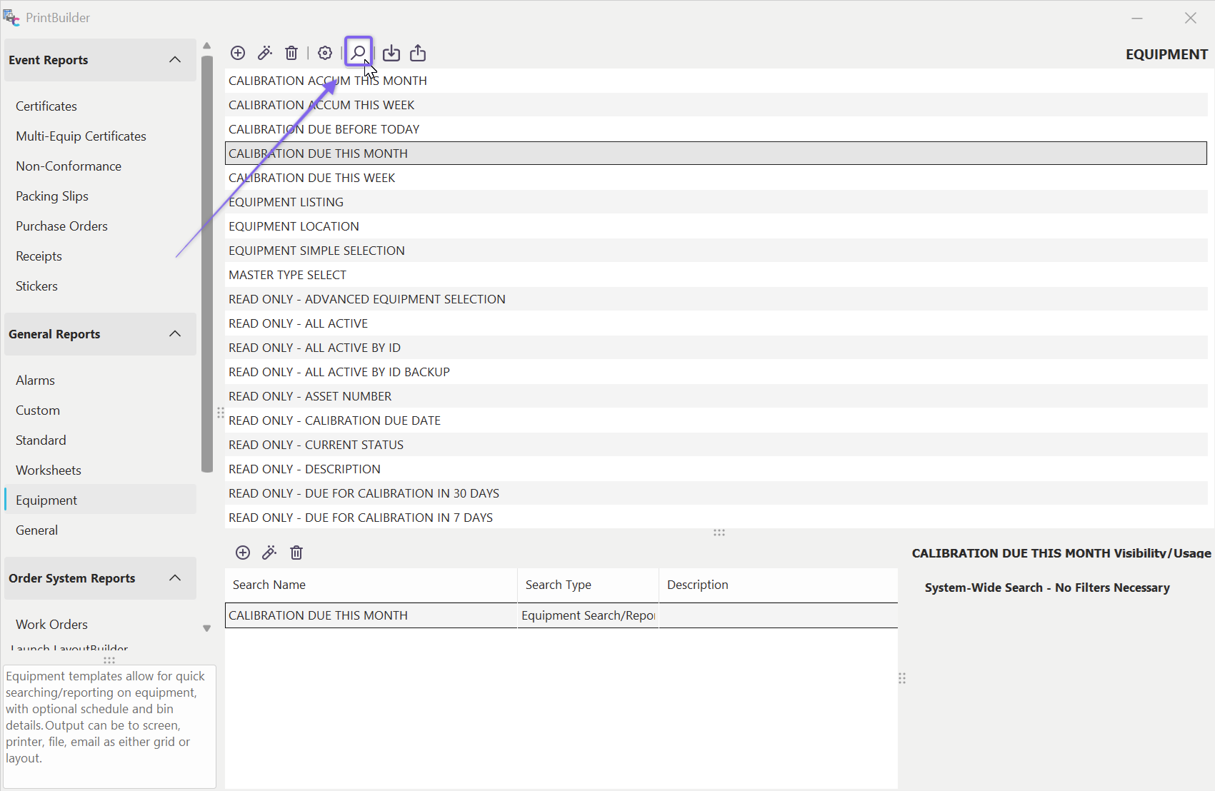Image resolution: width=1215 pixels, height=791 pixels.
Task: Select Work Orders in the sidebar
Action: click(x=51, y=625)
